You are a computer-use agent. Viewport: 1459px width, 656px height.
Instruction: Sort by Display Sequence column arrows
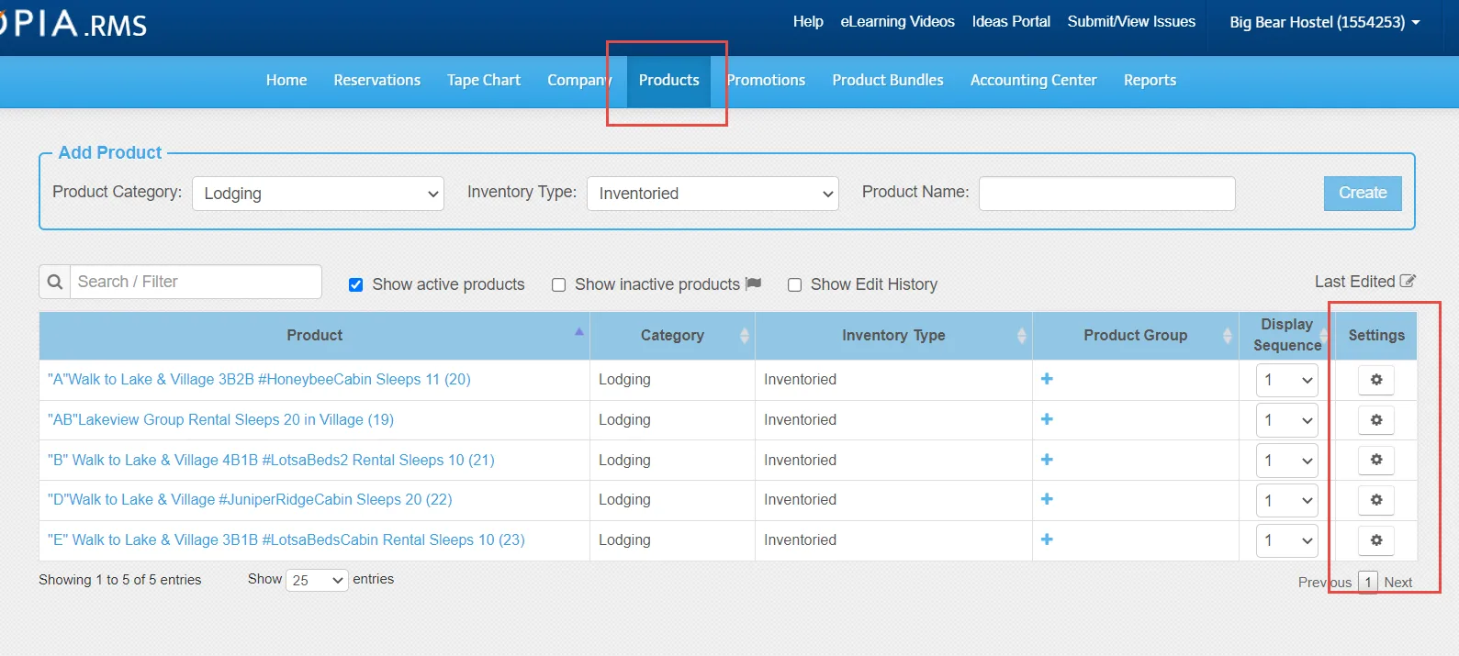(x=1323, y=336)
